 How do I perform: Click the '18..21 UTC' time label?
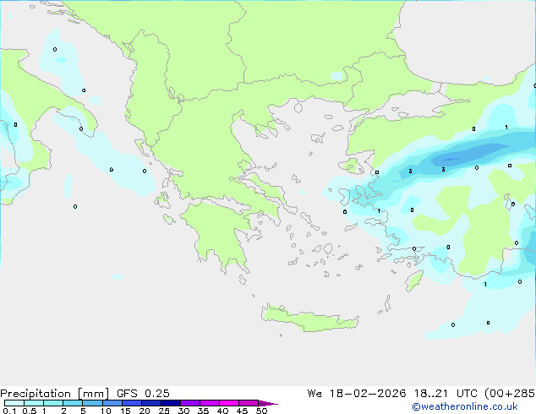[445, 394]
